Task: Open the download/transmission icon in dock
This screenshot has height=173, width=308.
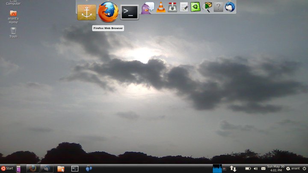Action: pyautogui.click(x=172, y=7)
